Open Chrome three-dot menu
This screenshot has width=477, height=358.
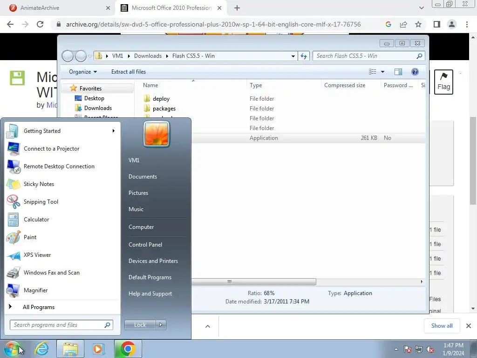coord(467,24)
